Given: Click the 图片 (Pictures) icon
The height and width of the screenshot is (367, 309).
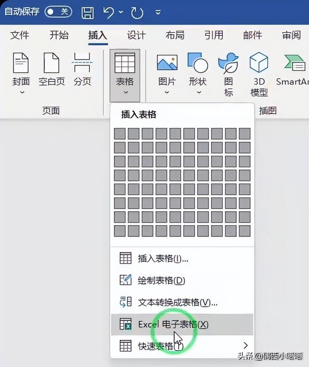Looking at the screenshot, I should pyautogui.click(x=167, y=62).
